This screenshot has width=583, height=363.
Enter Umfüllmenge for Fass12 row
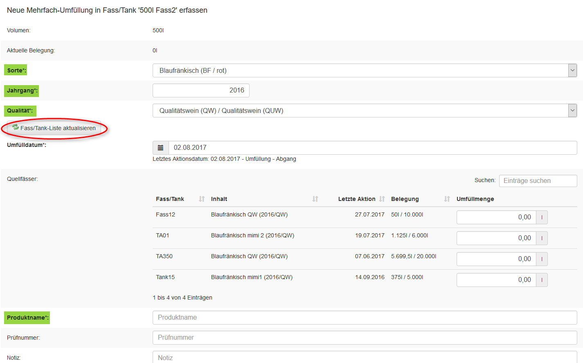tap(496, 217)
